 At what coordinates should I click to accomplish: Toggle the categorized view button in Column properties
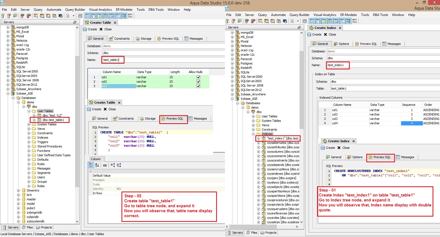91,165
